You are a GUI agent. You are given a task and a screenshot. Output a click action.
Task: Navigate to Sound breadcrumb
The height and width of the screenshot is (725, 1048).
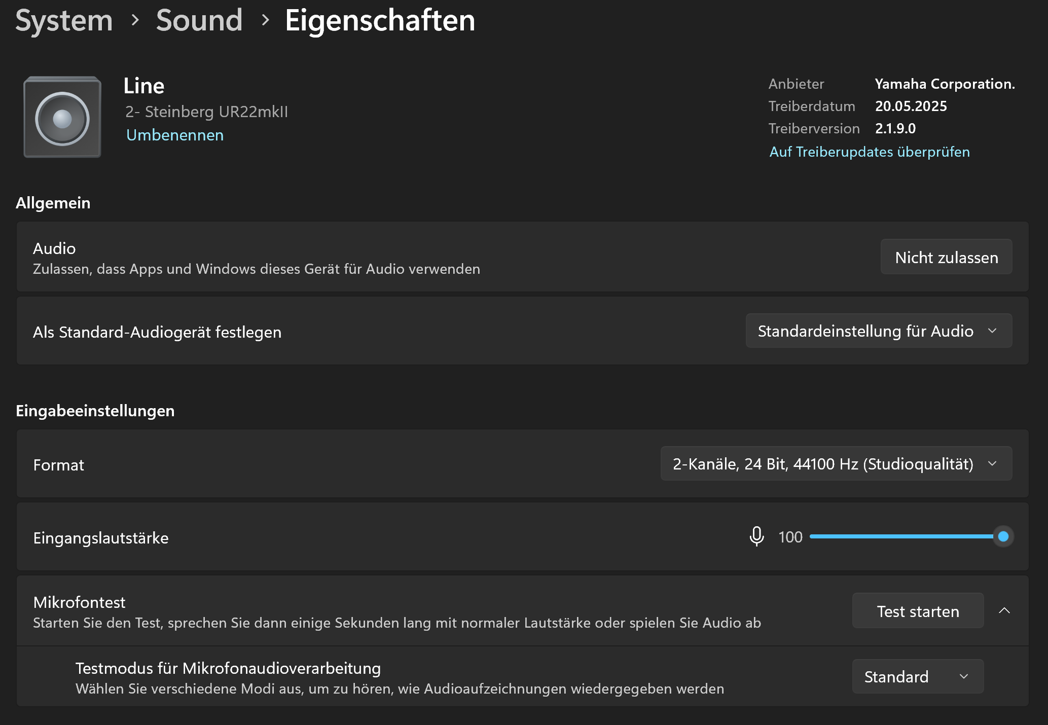coord(199,20)
